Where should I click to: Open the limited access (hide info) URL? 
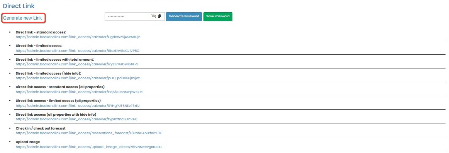tap(78, 78)
